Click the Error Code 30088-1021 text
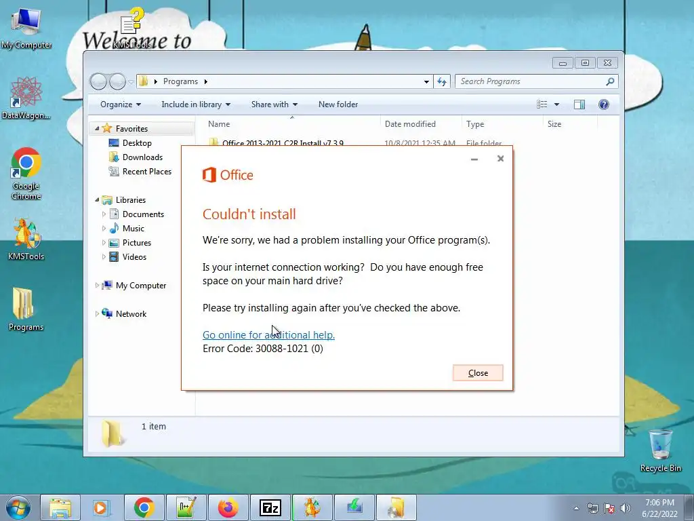 click(x=263, y=349)
